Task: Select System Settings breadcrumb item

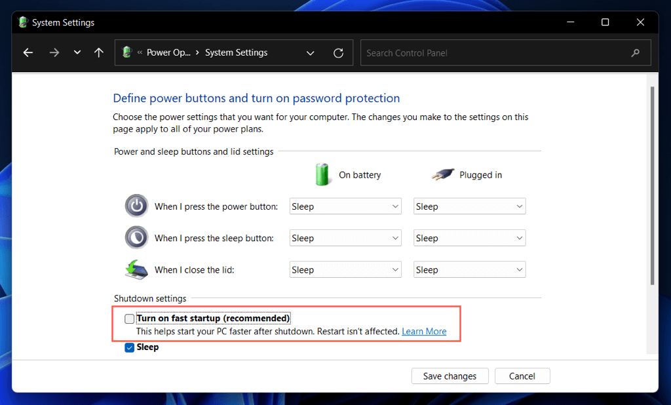Action: pos(236,53)
